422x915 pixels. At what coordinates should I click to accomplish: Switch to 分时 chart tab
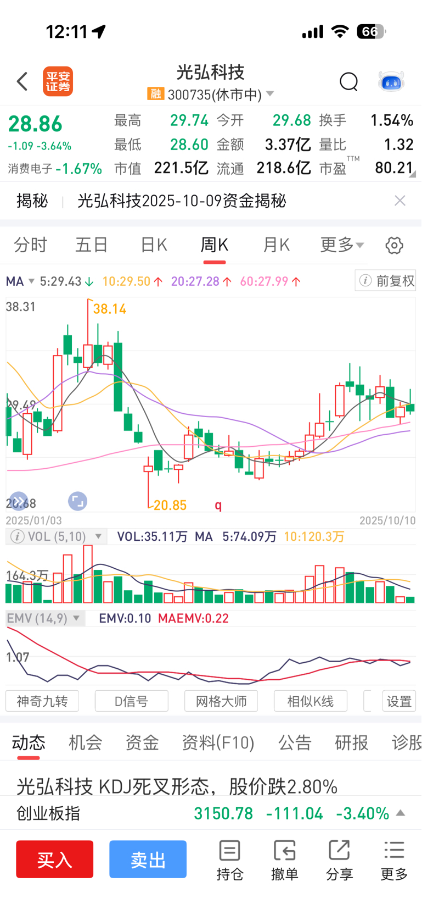(30, 245)
